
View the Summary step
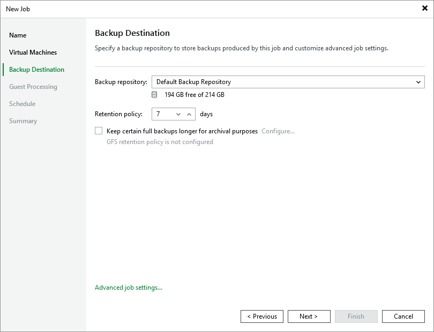23,120
